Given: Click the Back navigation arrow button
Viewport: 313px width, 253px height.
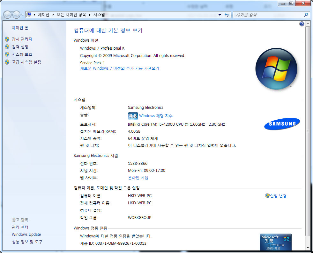Looking at the screenshot, I should [7, 15].
